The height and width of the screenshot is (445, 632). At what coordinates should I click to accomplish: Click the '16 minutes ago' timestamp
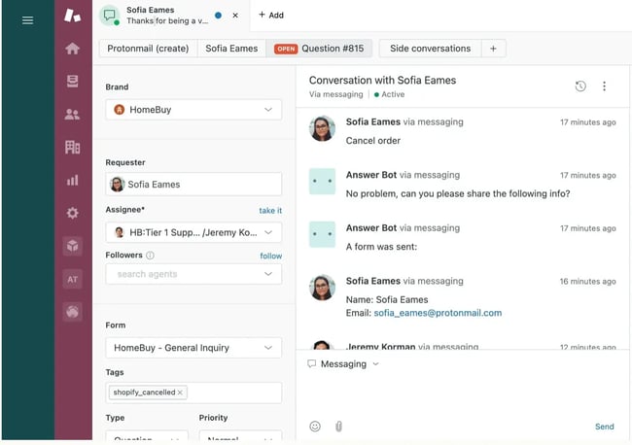click(587, 281)
